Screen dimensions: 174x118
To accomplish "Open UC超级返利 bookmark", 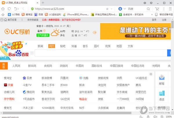I will pyautogui.click(x=53, y=14).
